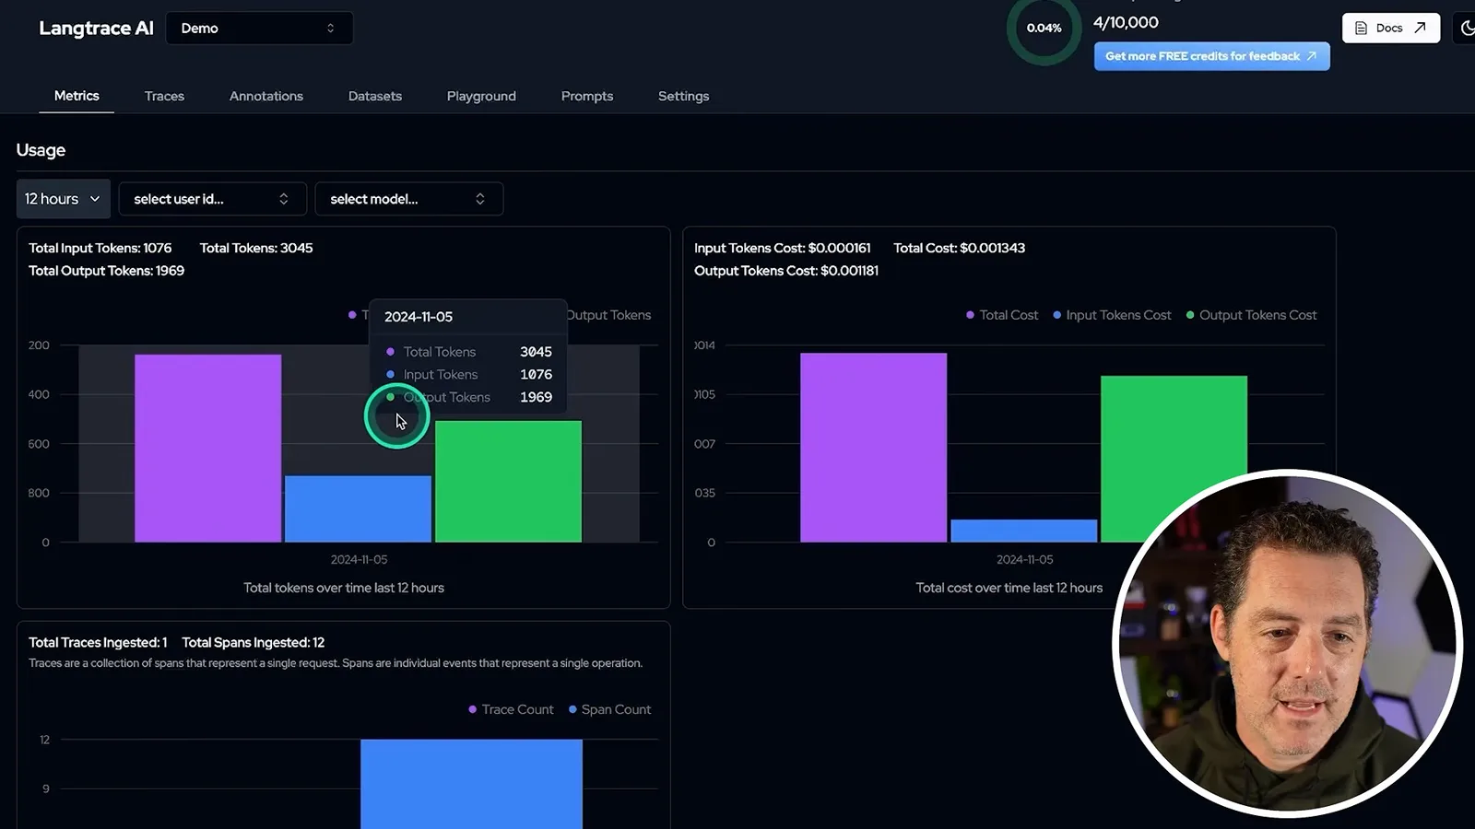Toggle Input Tokens Cost legend item
The image size is (1475, 829).
(x=1112, y=315)
